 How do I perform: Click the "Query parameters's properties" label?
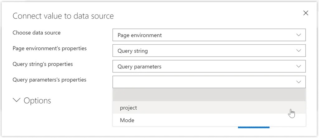[x=49, y=80]
